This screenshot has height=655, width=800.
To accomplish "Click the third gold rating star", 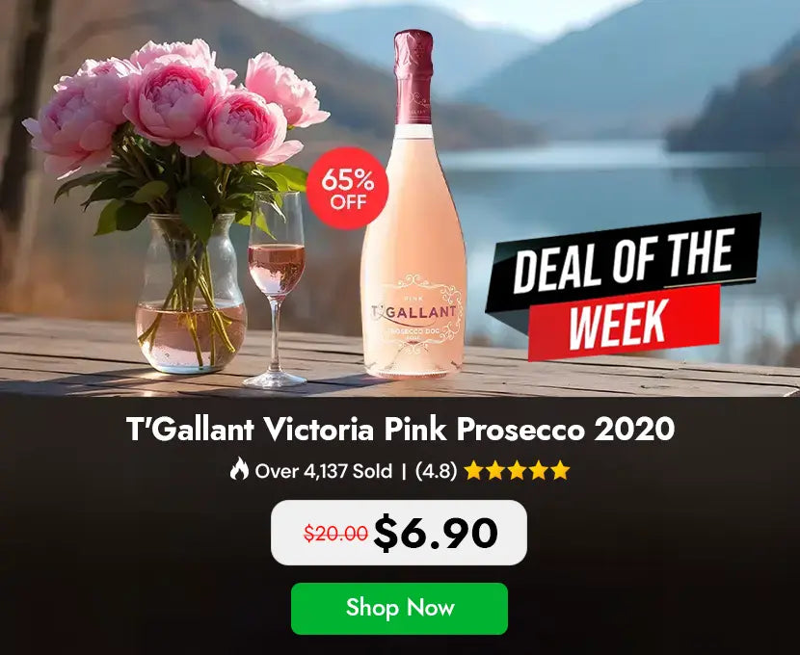I will pos(517,470).
